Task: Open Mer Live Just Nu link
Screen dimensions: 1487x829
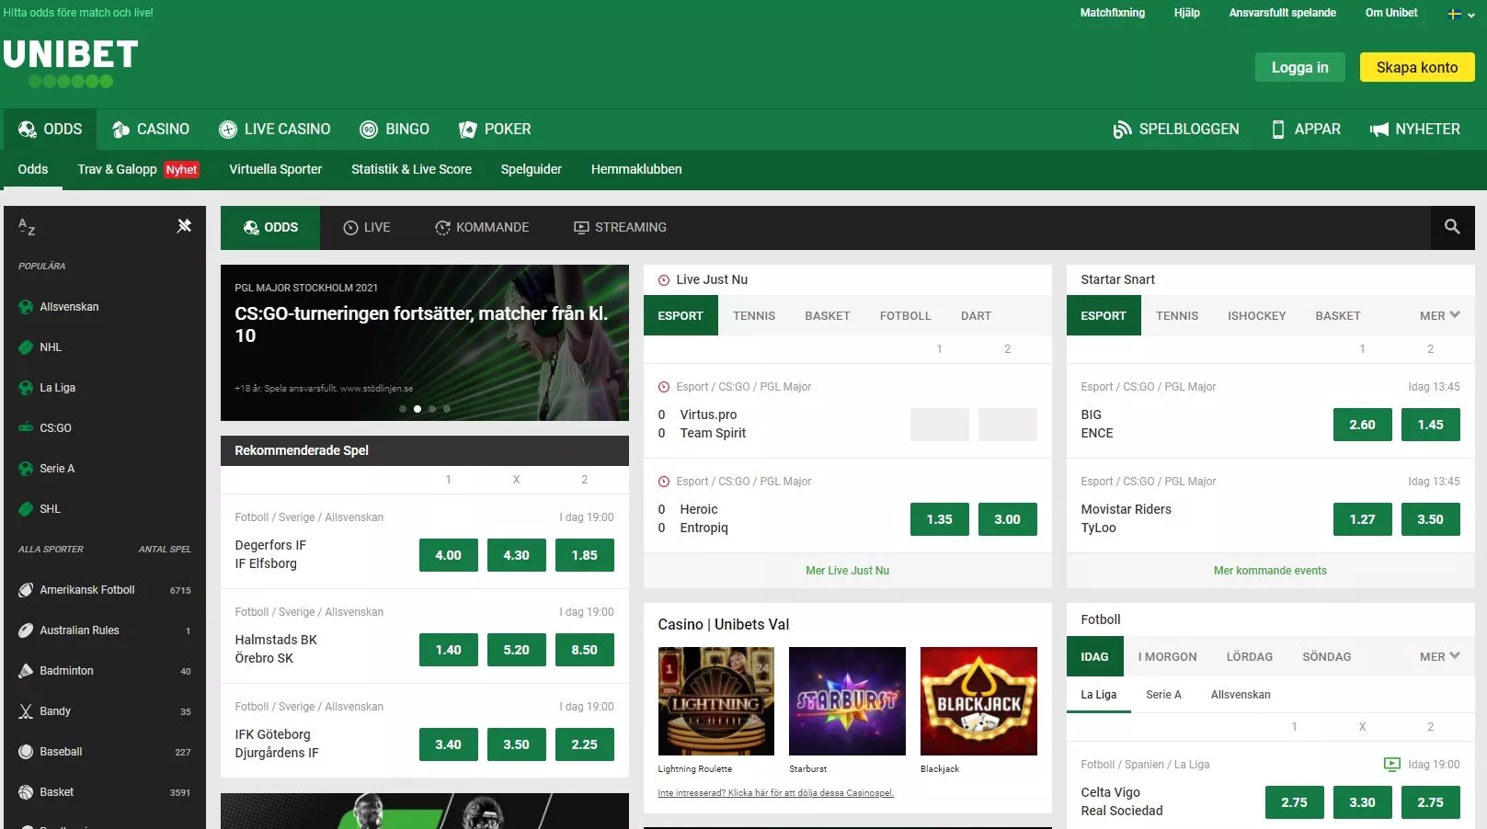Action: coord(847,571)
